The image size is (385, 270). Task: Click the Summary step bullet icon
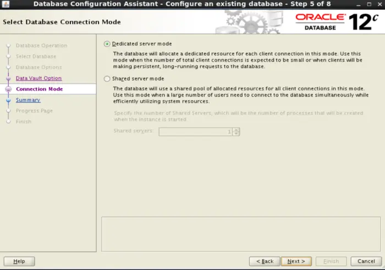(x=8, y=100)
